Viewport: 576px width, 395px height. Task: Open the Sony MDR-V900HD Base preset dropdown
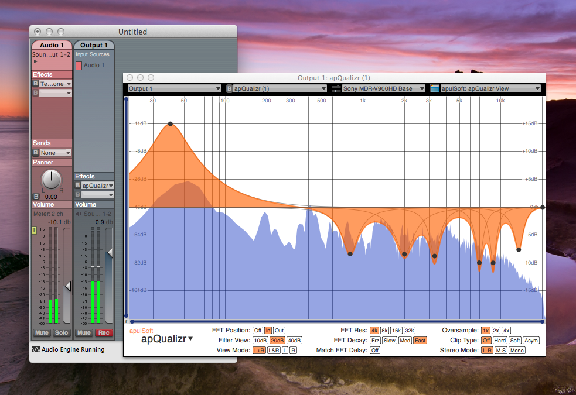(383, 88)
